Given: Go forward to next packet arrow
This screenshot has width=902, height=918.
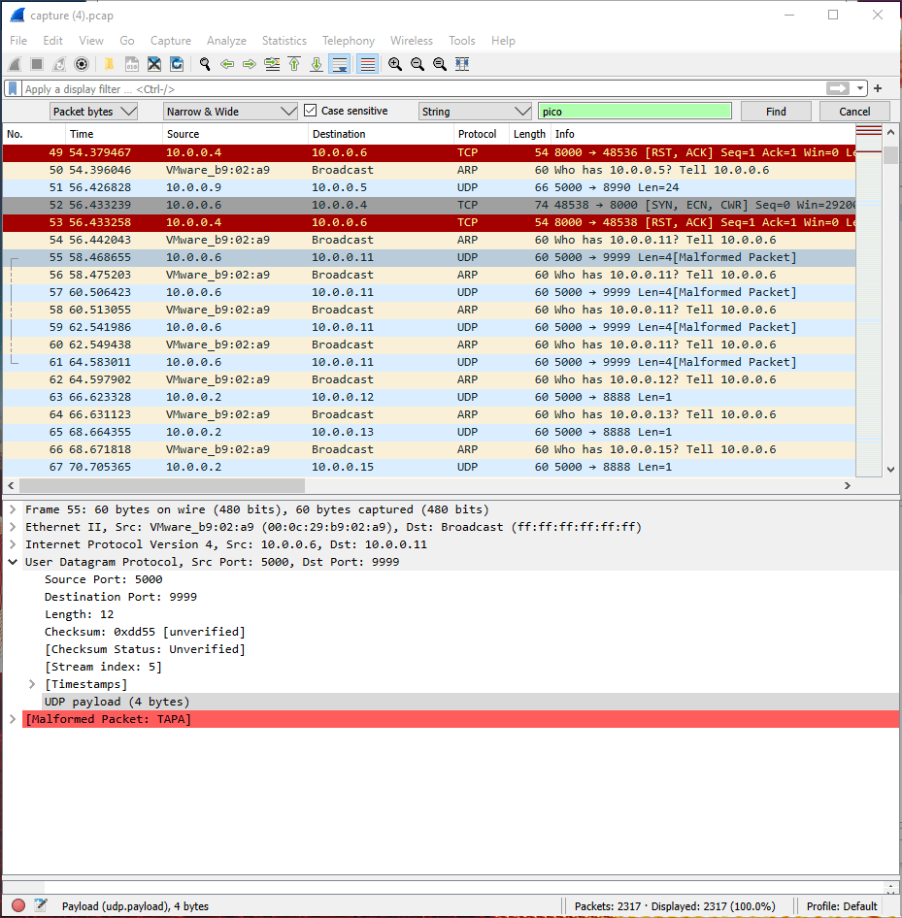Looking at the screenshot, I should [x=250, y=64].
